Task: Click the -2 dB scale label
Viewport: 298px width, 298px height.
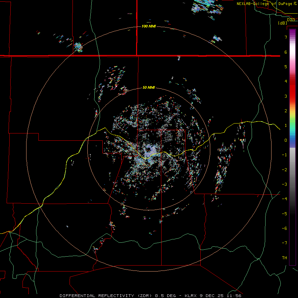Action: pos(284,170)
